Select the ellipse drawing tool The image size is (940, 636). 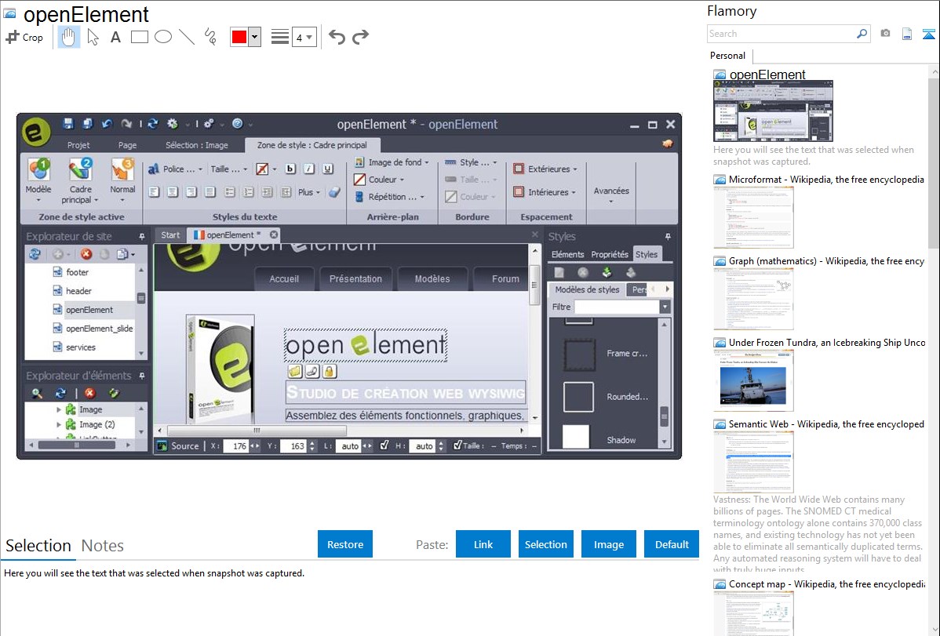click(163, 37)
